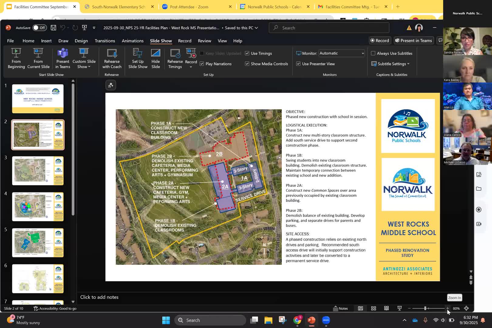Screen dimensions: 492x328
Task: Enable Always Use Subtitles checkbox
Action: pos(373,53)
